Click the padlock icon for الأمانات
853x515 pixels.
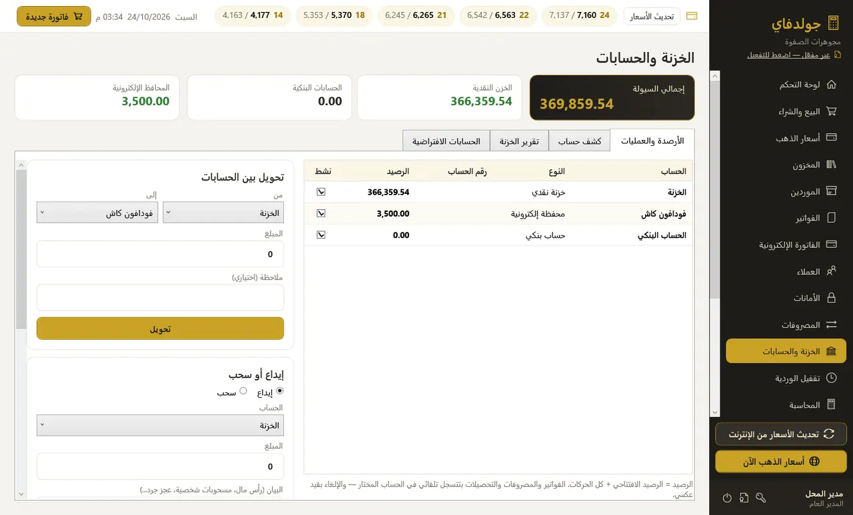[831, 298]
